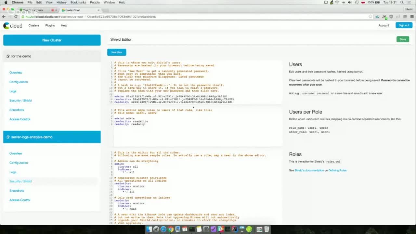This screenshot has width=416, height=234.
Task: Click the 'admin:' hash line in users editor
Action: click(x=171, y=96)
